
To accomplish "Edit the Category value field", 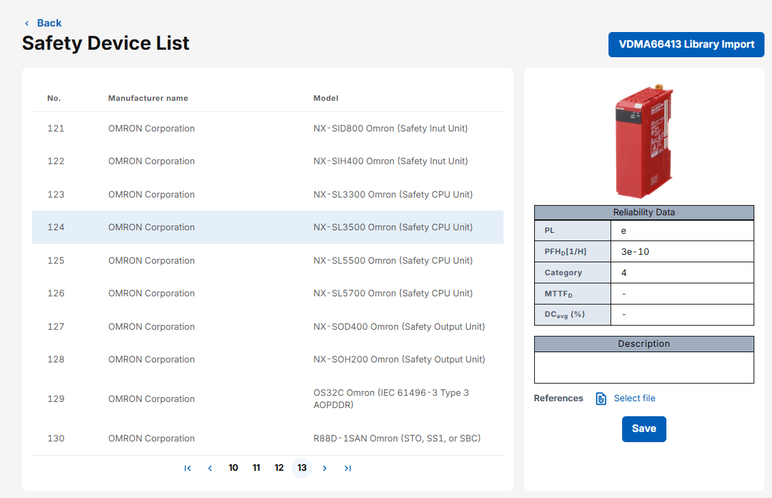I will pos(682,273).
